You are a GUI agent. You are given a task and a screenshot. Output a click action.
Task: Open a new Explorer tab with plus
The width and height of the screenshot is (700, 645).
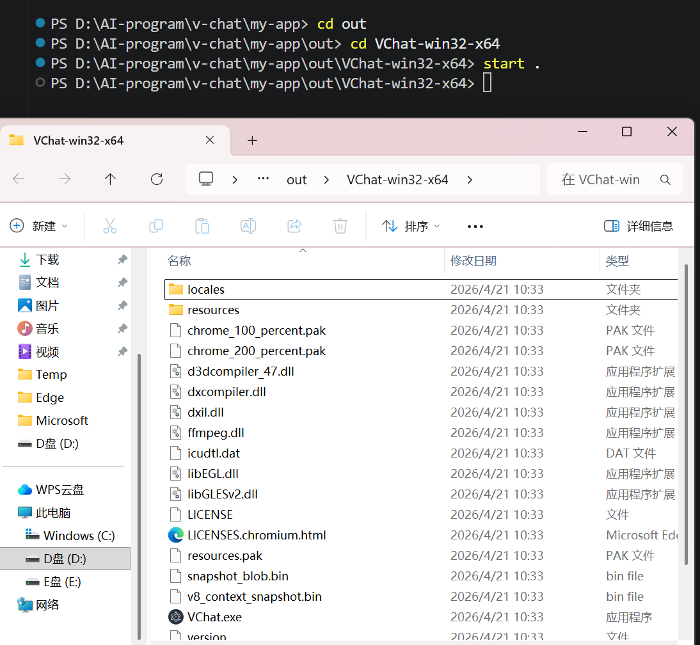pyautogui.click(x=252, y=141)
